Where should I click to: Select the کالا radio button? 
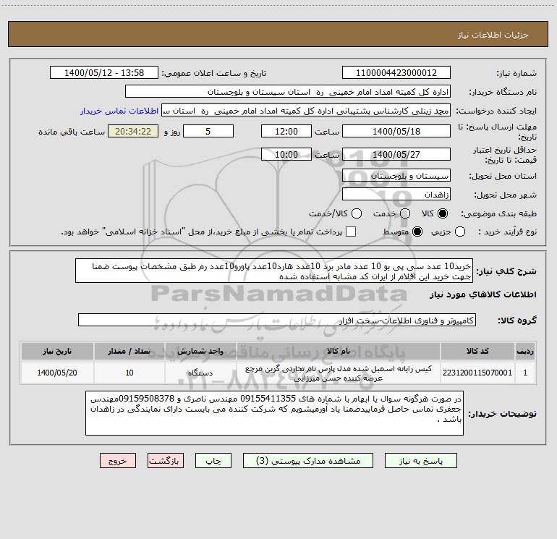443,213
